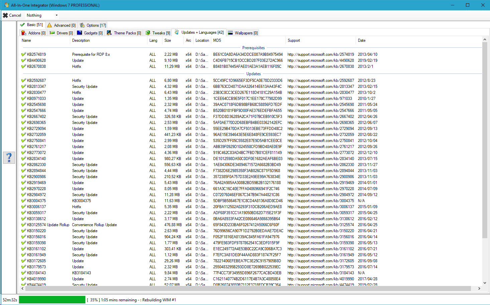
Task: Toggle the checkmark for KB2592687
Action: pos(23,81)
